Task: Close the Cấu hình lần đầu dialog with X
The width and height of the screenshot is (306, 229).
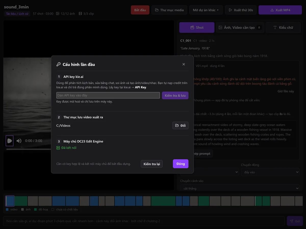Action: pyautogui.click(x=184, y=64)
